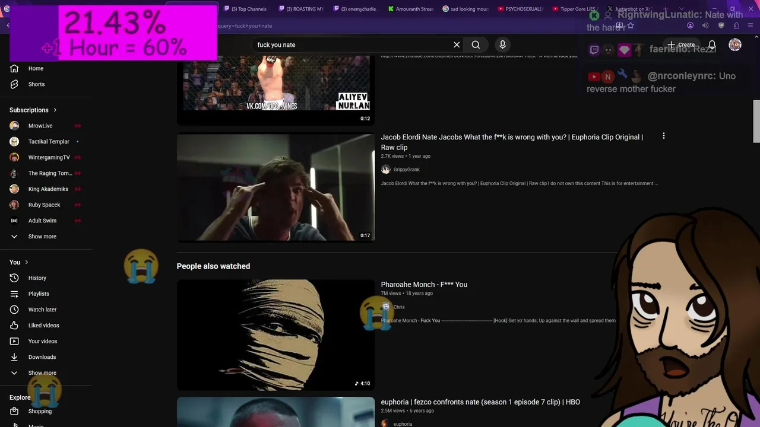Open the GrippyGrank channel link
The height and width of the screenshot is (427, 760).
406,170
